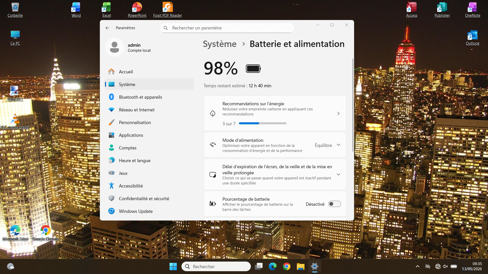Open Accessibilité settings section
This screenshot has height=274, width=488.
[149, 186]
